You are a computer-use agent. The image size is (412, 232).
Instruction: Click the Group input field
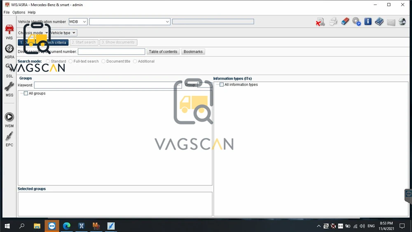[x=204, y=85]
